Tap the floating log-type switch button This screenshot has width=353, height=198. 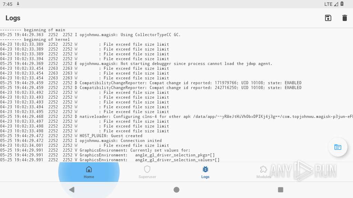338,147
